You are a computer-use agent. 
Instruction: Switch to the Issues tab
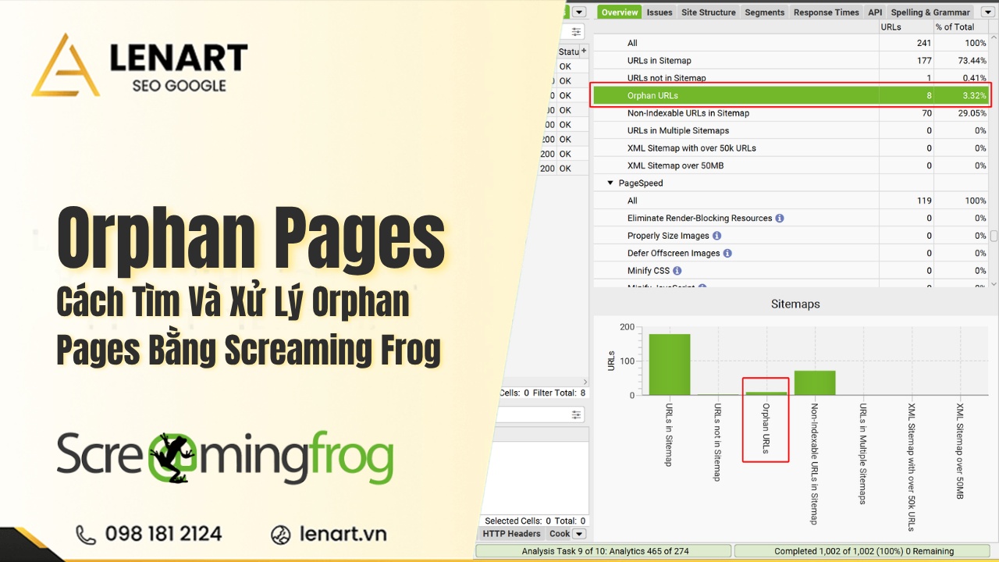point(659,12)
